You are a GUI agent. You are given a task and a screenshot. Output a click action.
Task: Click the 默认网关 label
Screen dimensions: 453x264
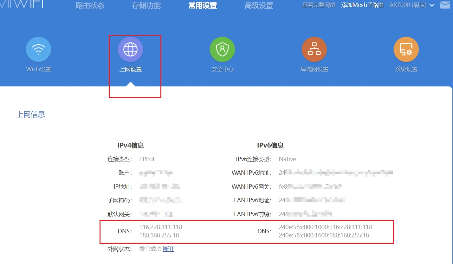point(120,214)
